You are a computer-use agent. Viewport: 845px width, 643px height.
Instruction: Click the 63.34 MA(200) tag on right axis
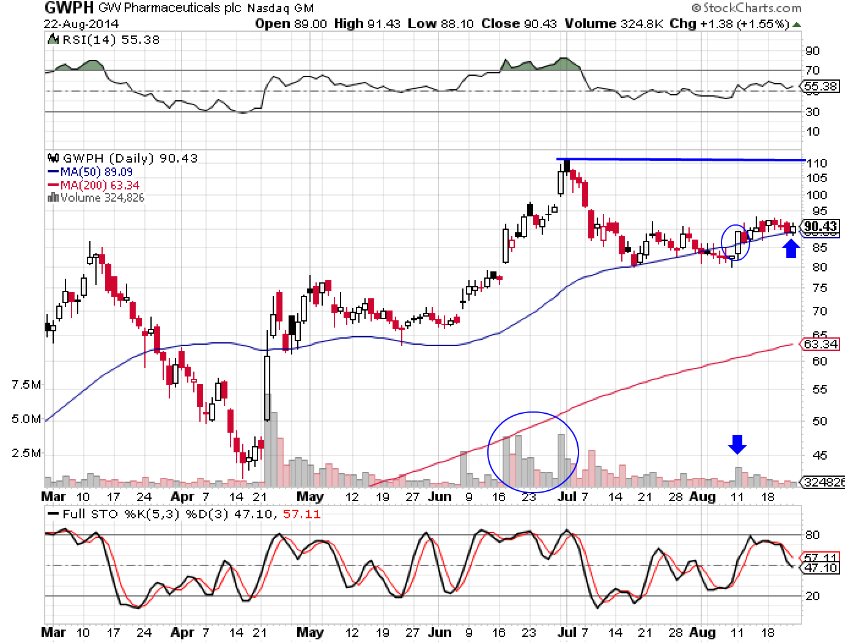[x=821, y=344]
